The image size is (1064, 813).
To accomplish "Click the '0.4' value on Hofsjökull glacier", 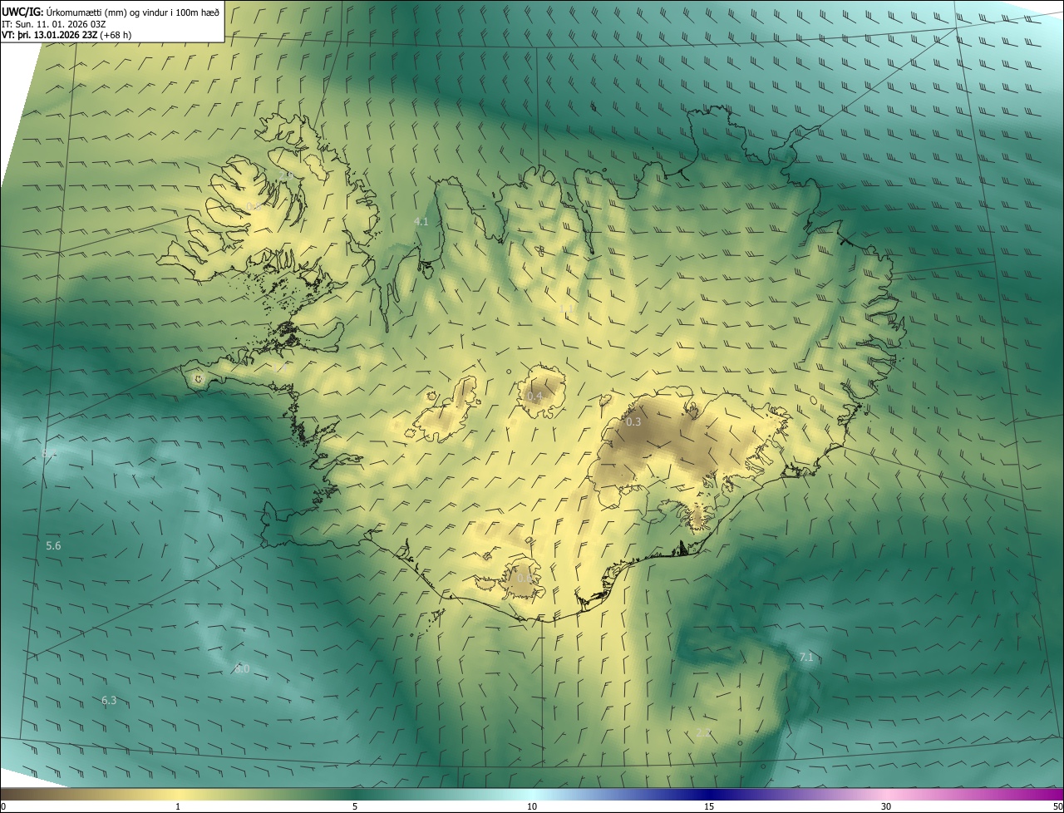I will pyautogui.click(x=534, y=397).
